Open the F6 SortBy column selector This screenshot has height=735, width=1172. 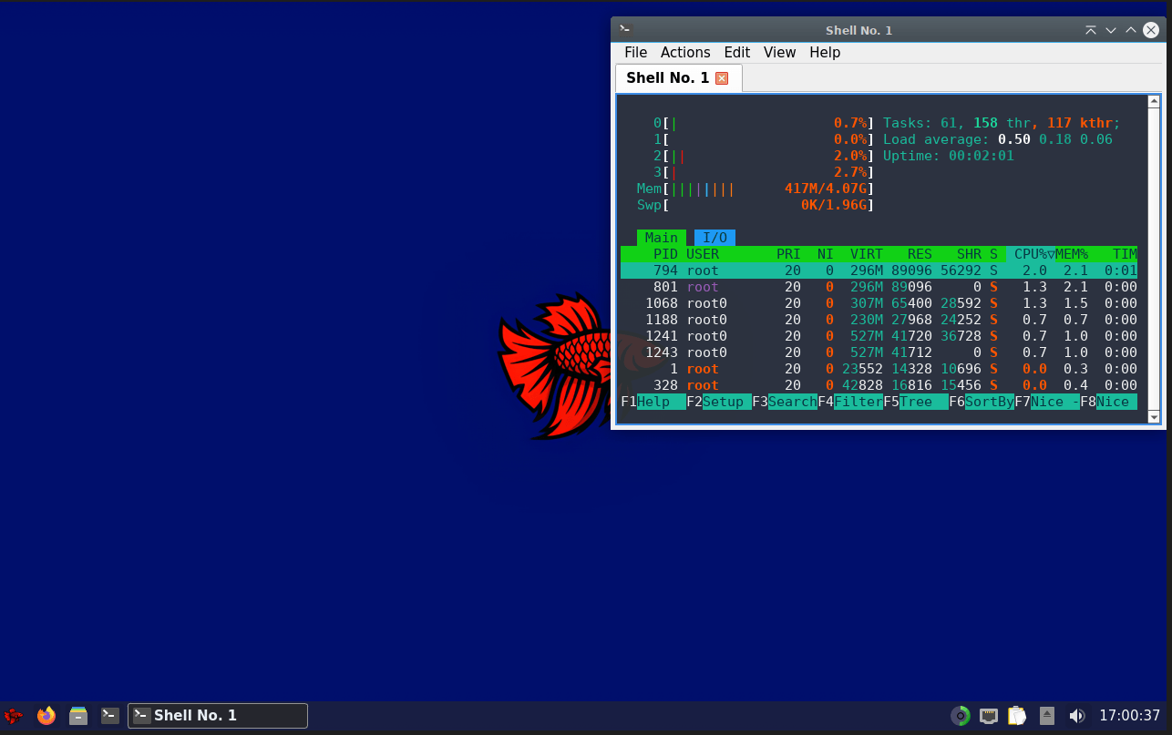989,402
